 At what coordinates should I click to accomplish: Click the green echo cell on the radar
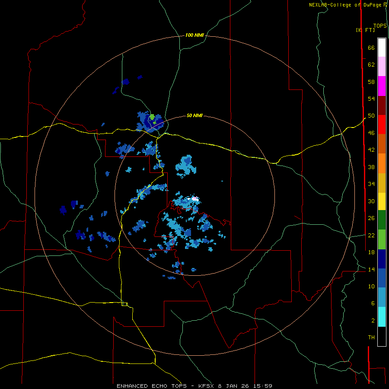tap(152, 117)
